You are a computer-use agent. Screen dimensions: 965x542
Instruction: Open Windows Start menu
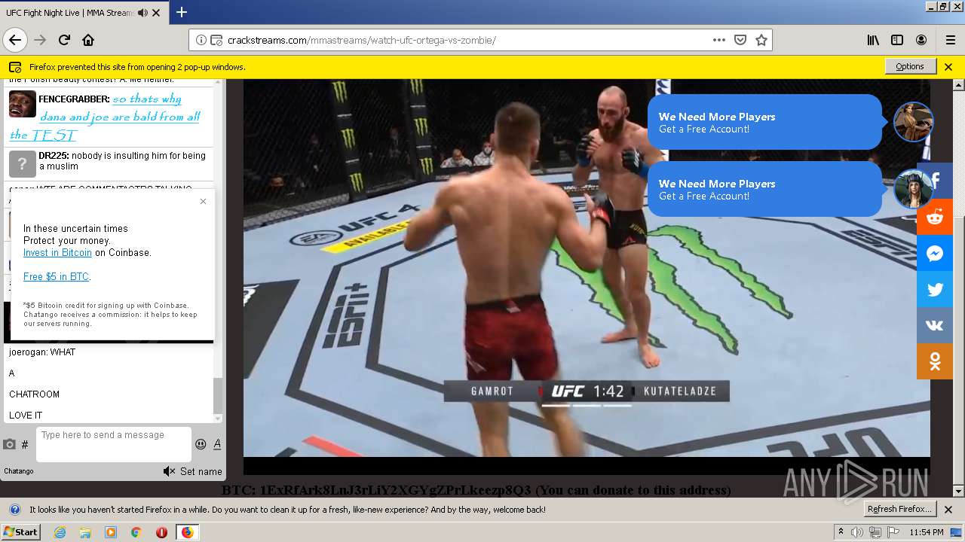(20, 531)
